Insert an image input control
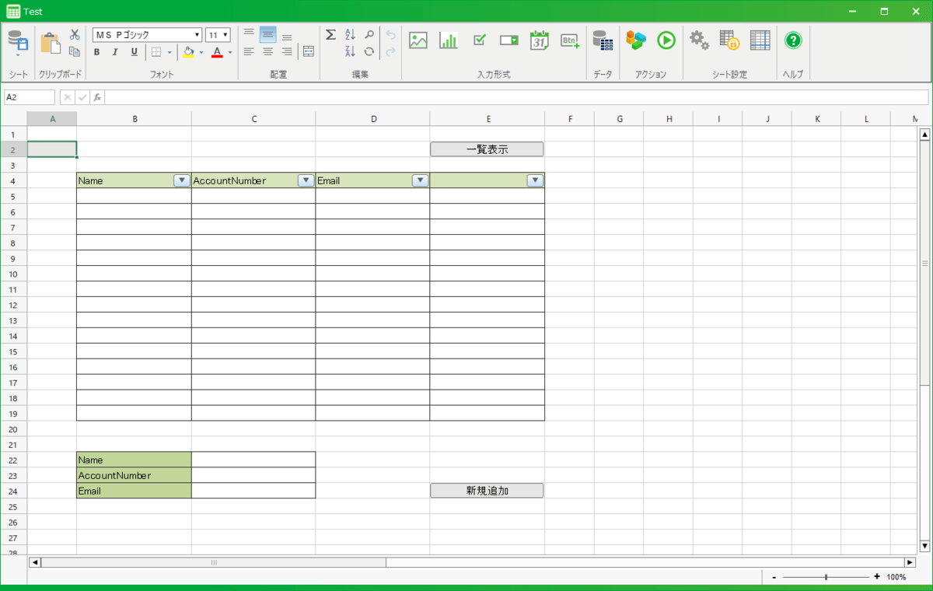The width and height of the screenshot is (933, 591). coord(418,40)
